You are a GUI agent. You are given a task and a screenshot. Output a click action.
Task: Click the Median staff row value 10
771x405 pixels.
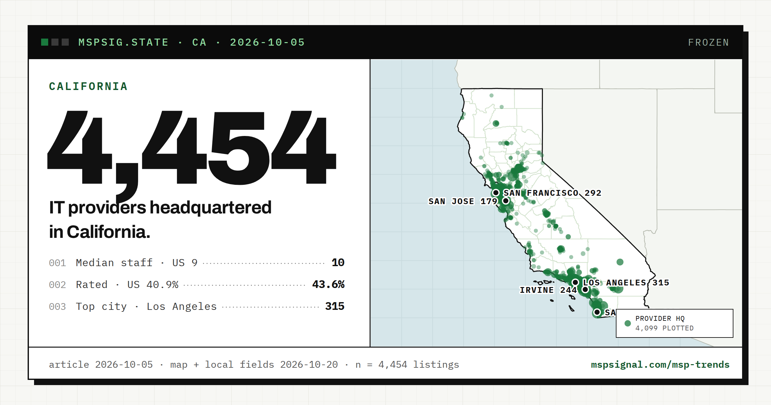pyautogui.click(x=338, y=263)
